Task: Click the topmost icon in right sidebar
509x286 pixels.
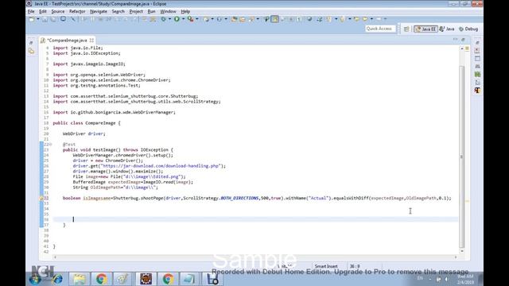Action: coord(477,42)
